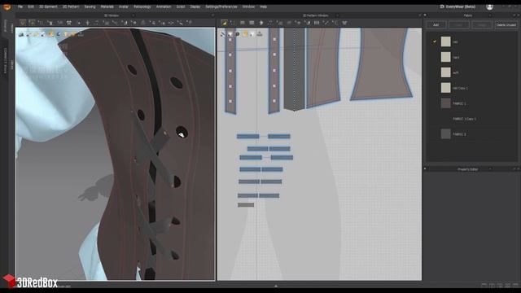Open the Window menu
This screenshot has height=293, width=521.
tap(248, 7)
